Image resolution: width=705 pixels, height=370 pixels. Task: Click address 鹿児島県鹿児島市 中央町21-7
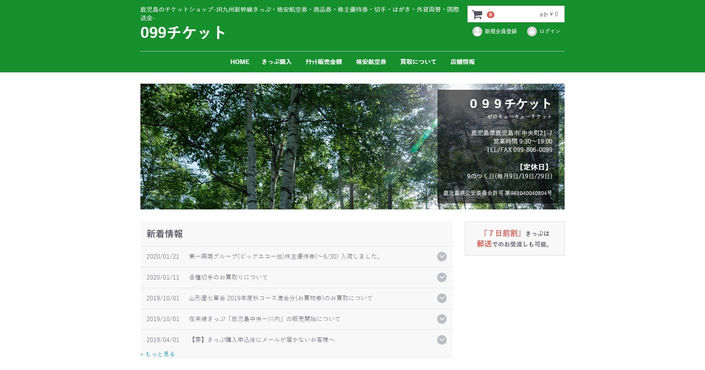point(511,133)
